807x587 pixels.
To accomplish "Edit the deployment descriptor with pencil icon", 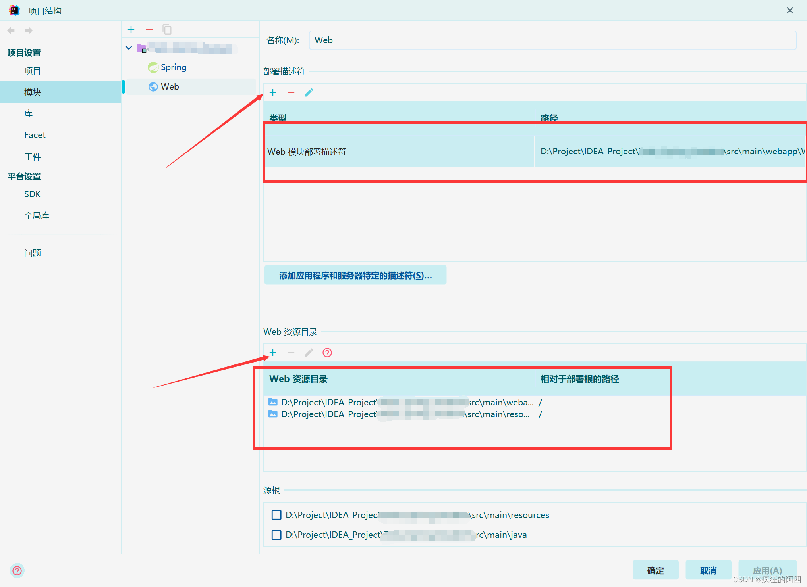I will click(309, 92).
